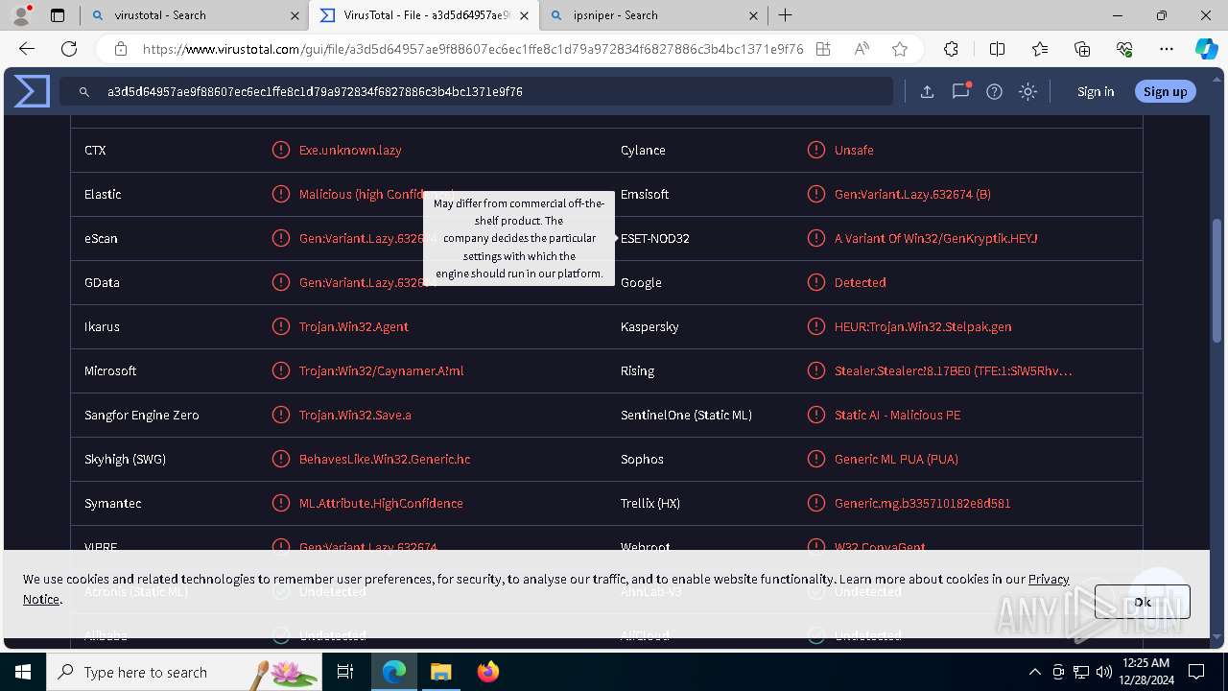Click the ML.Attribute.HighConfidence result for Symantec

[381, 503]
